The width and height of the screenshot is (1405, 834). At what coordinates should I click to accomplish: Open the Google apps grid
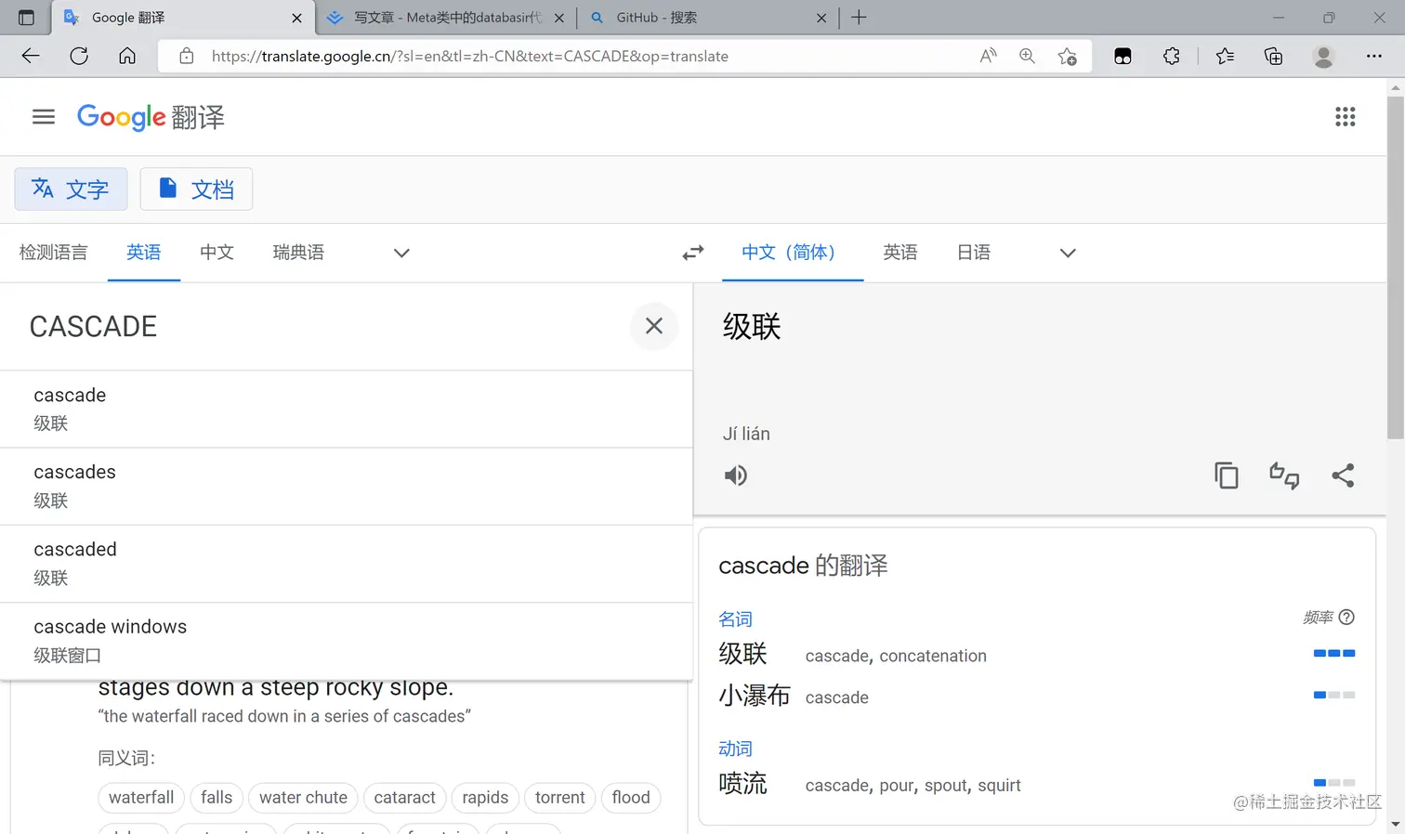click(x=1345, y=117)
